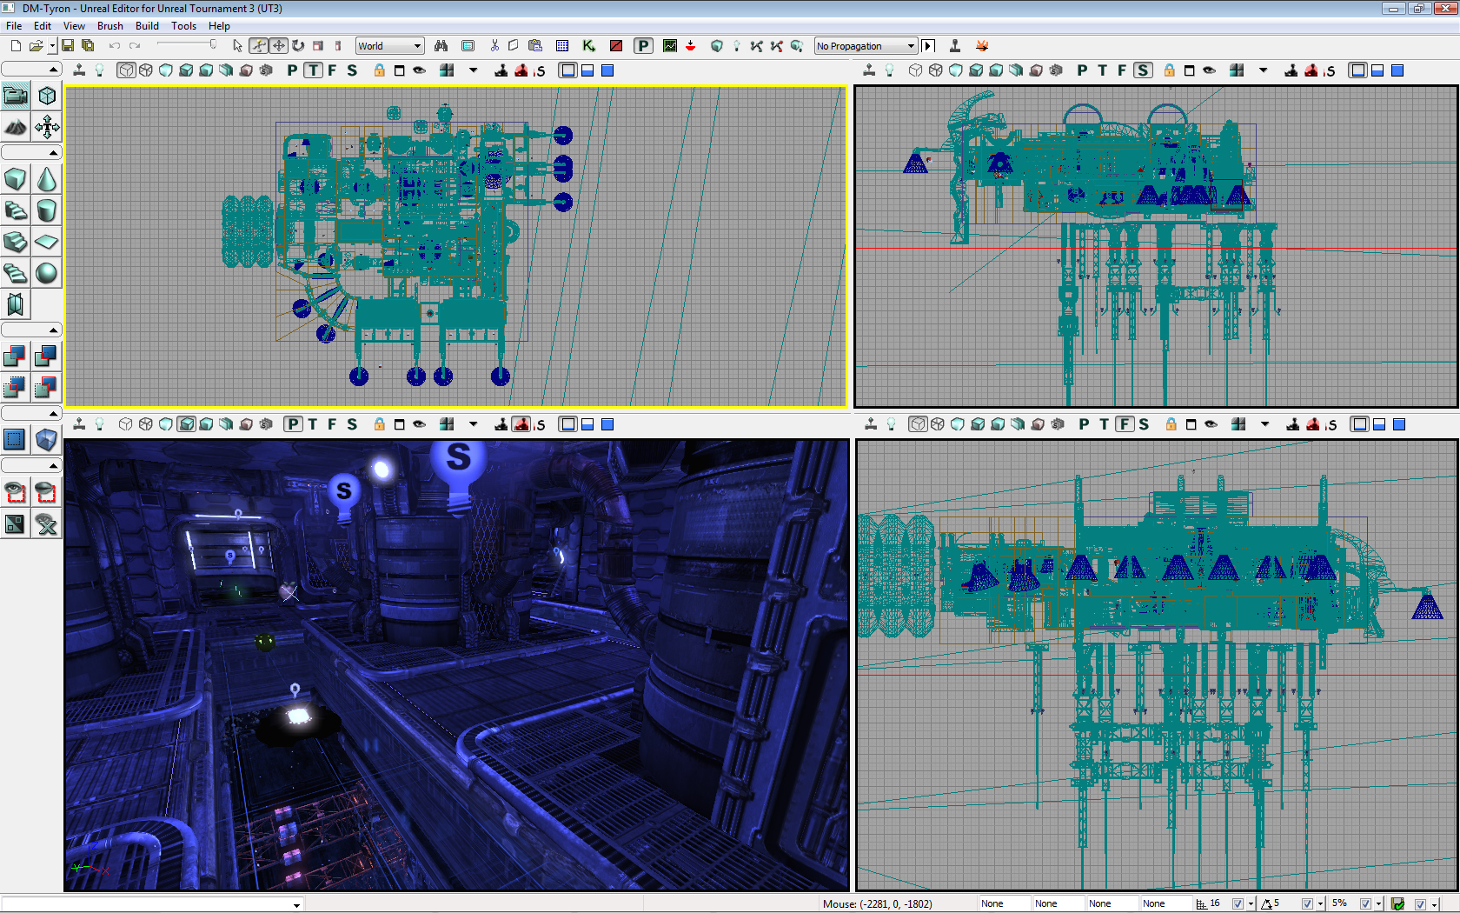Select the Texture Alignment mode tool
This screenshot has height=913, width=1460.
(47, 127)
